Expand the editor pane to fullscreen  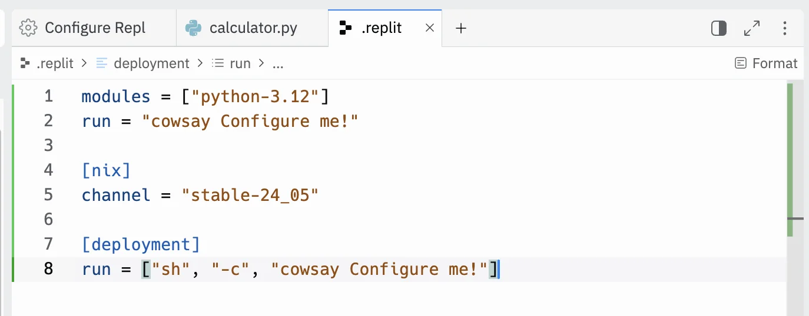752,28
